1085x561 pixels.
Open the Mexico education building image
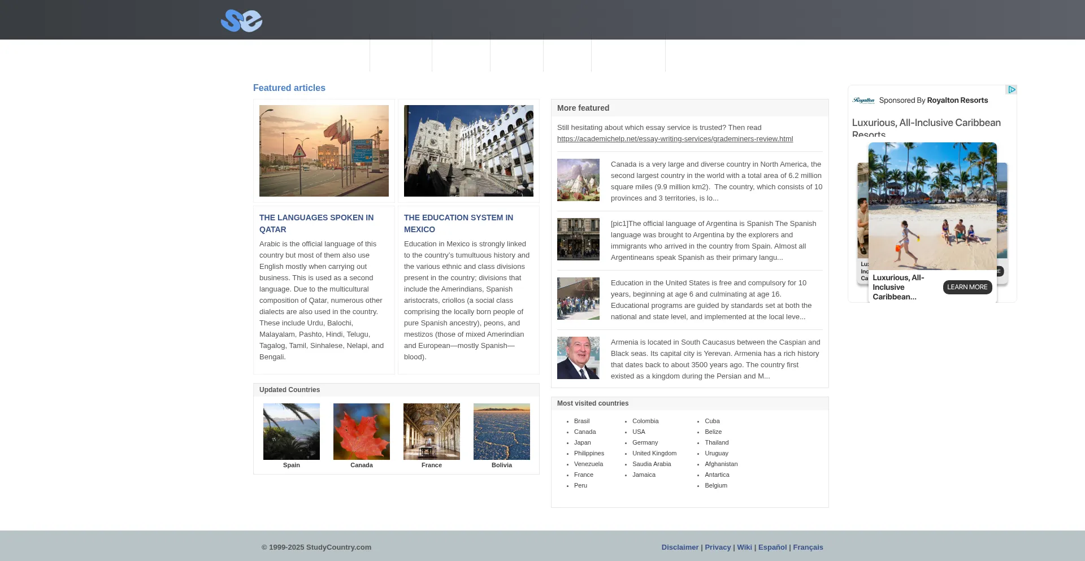[x=468, y=151]
